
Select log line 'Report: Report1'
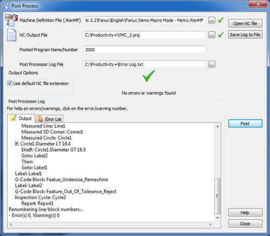point(37,204)
